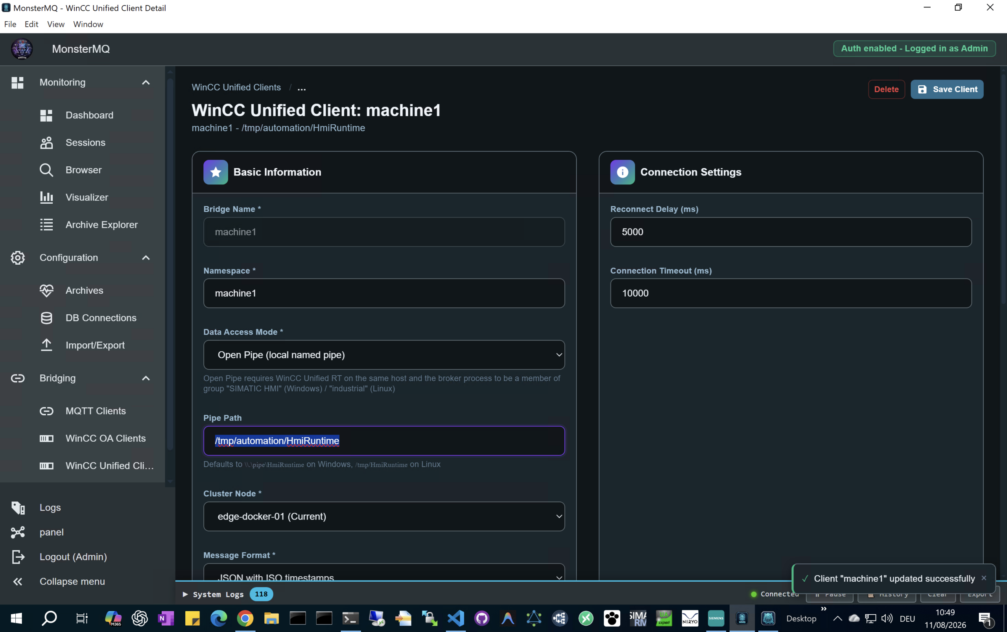Image resolution: width=1007 pixels, height=632 pixels.
Task: Open the View menu
Action: (x=55, y=24)
